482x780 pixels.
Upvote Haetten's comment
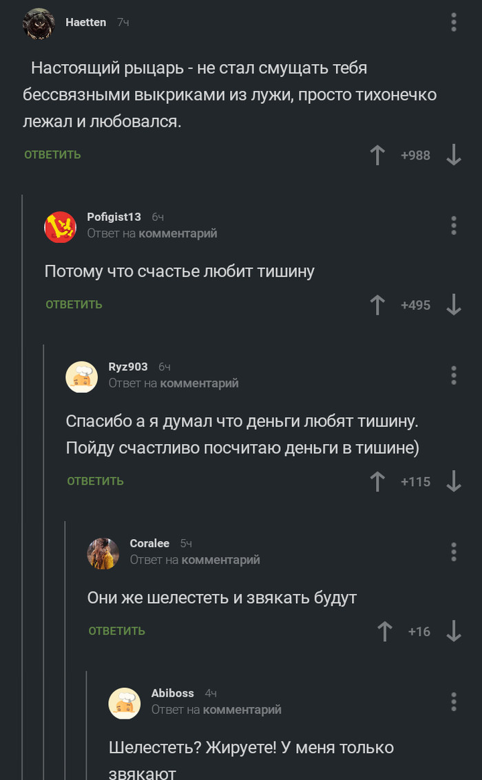tap(377, 155)
